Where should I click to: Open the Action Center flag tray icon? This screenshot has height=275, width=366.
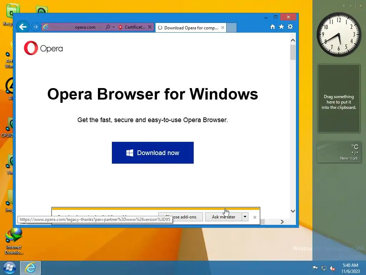click(x=315, y=268)
